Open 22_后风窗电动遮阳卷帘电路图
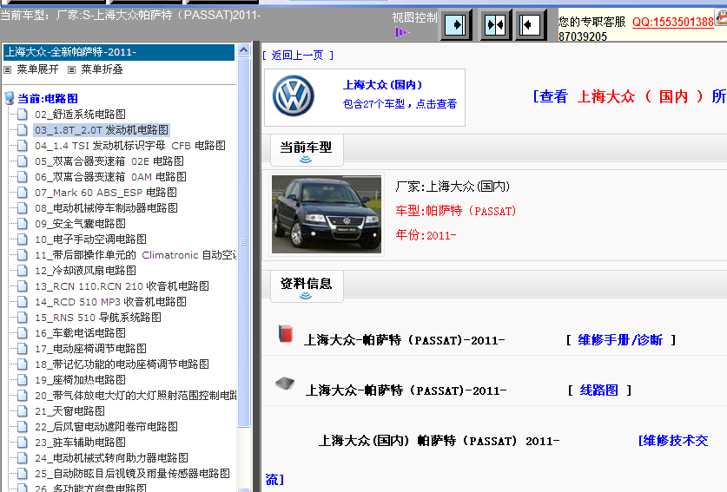 pos(106,427)
